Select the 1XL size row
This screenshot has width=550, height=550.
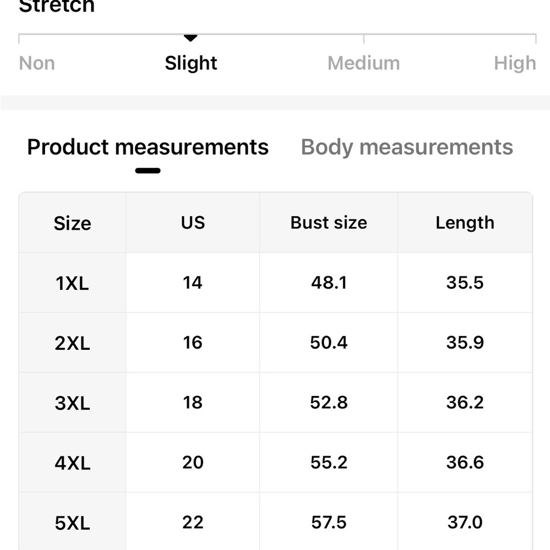coord(72,283)
